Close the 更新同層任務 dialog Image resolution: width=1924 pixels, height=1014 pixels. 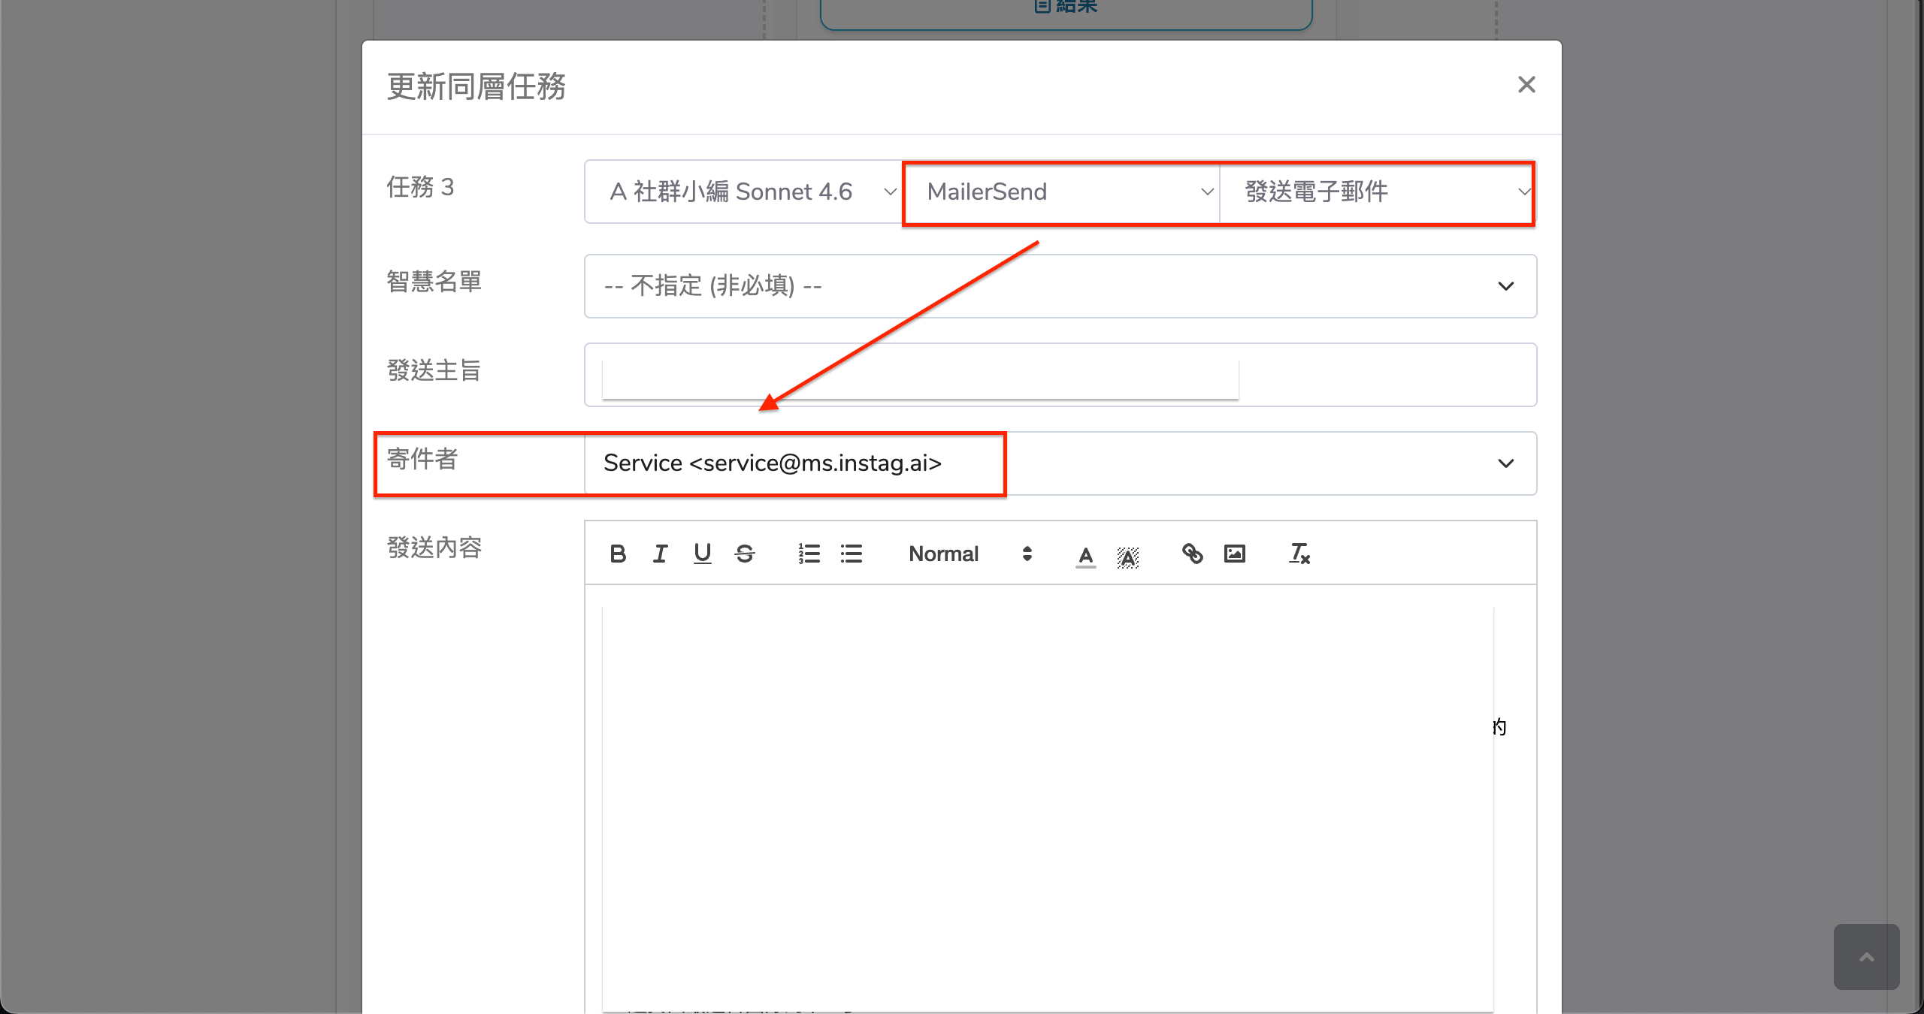tap(1526, 85)
